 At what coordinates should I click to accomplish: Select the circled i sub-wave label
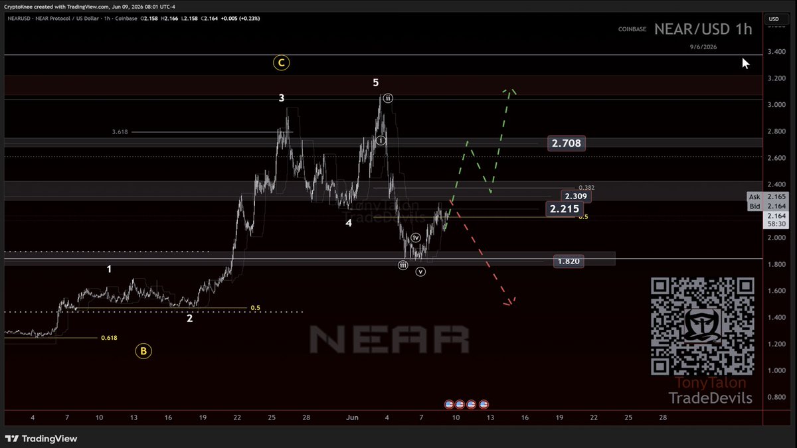pyautogui.click(x=381, y=141)
